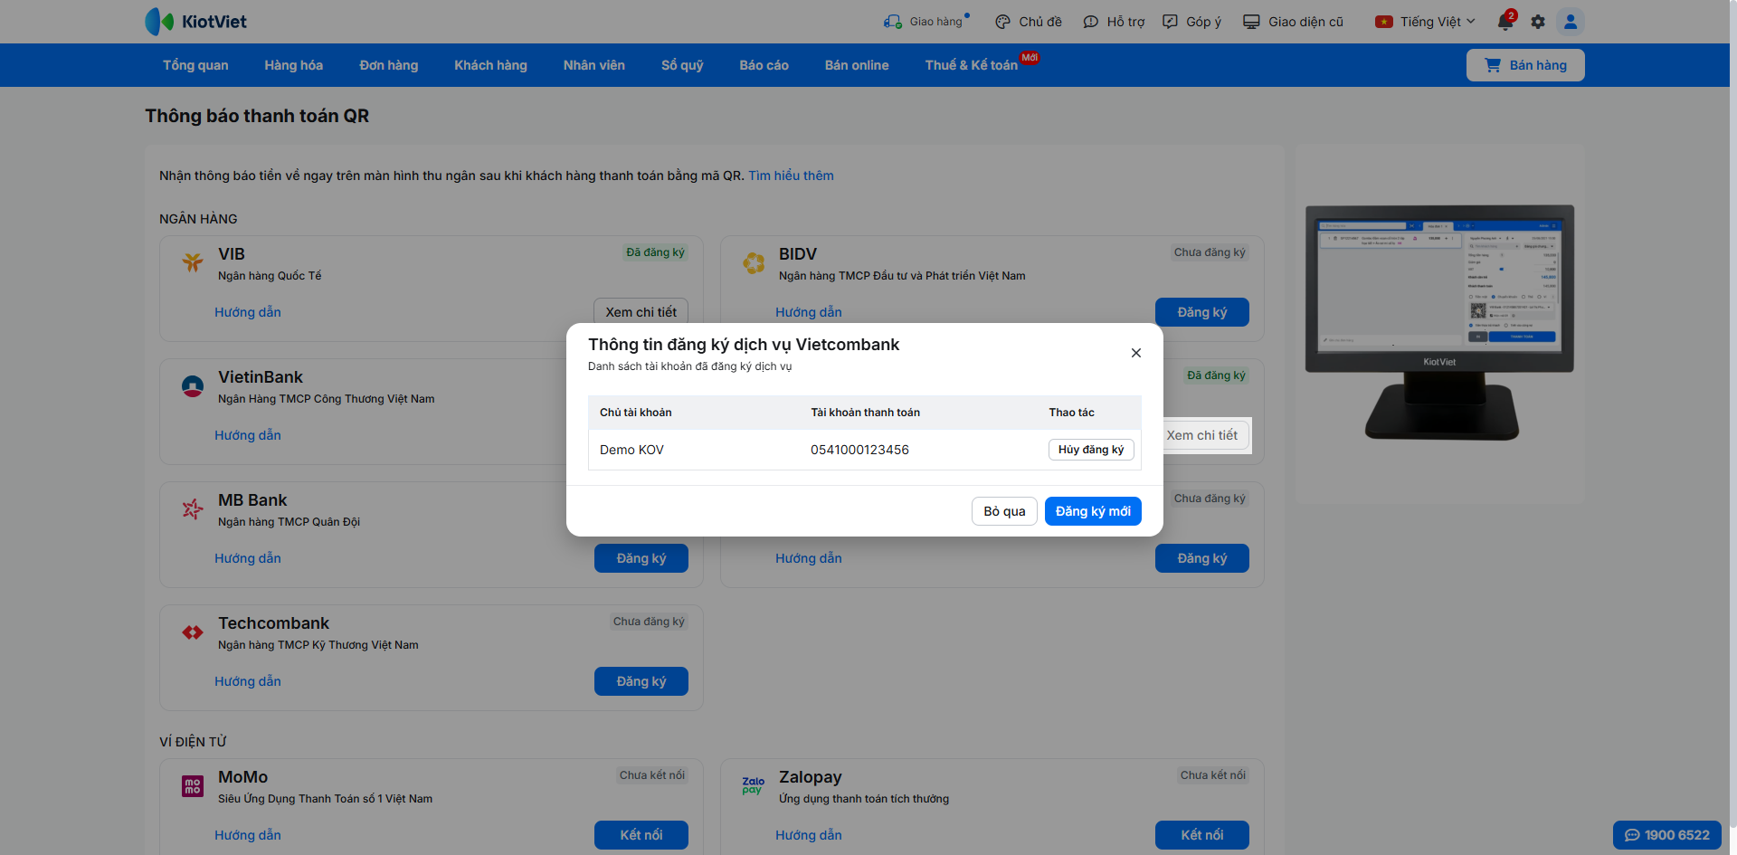Click the MoMo wallet logo
This screenshot has width=1737, height=855.
tap(193, 786)
